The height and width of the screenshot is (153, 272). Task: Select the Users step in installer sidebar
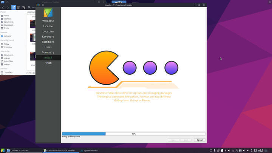click(x=48, y=47)
